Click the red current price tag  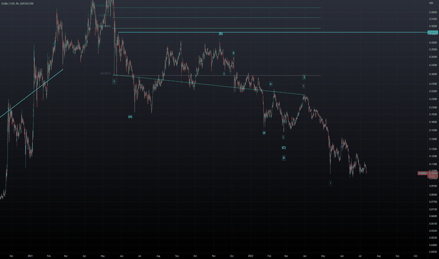[428, 174]
